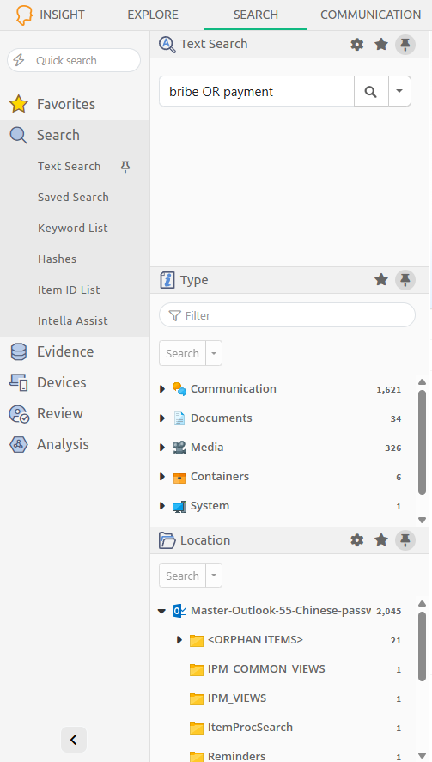This screenshot has width=432, height=762.
Task: Open the Location panel settings gear
Action: click(x=357, y=539)
